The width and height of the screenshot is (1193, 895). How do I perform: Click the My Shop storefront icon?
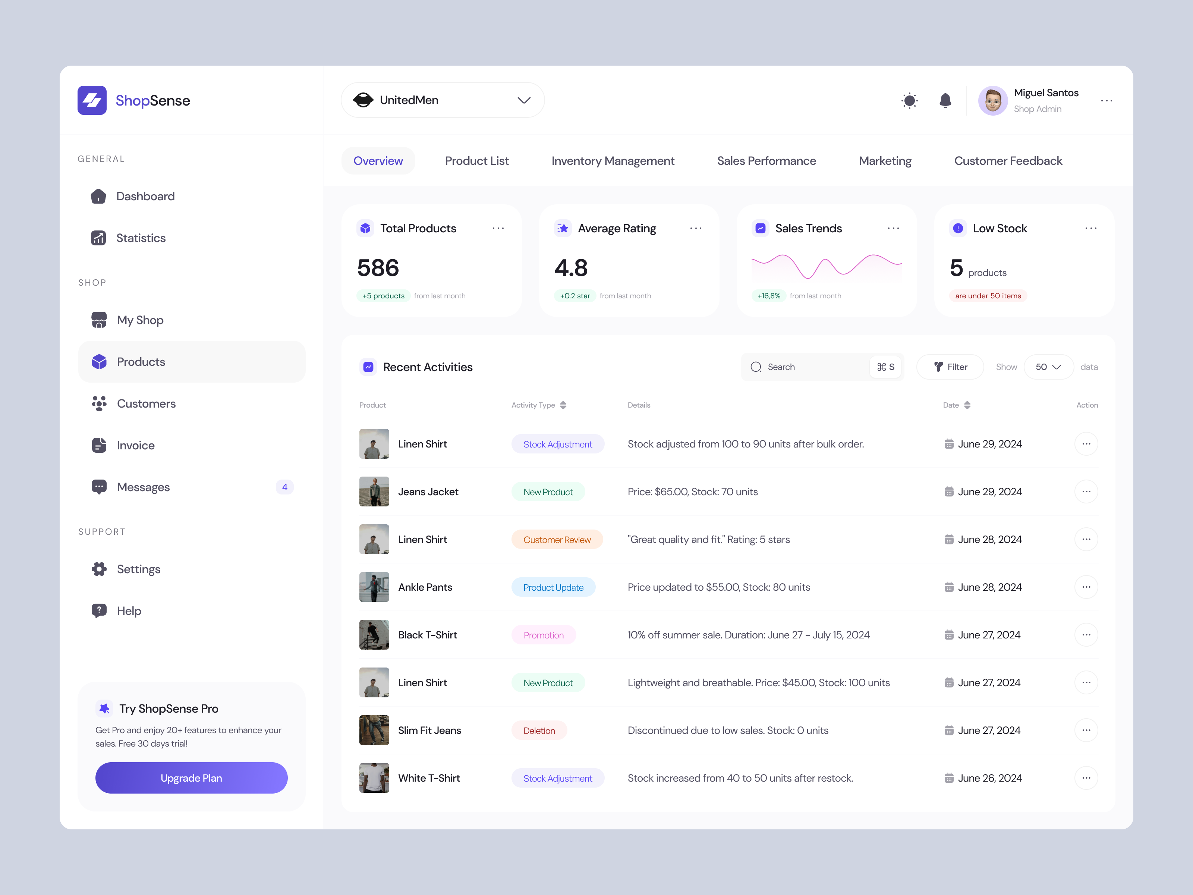click(99, 319)
